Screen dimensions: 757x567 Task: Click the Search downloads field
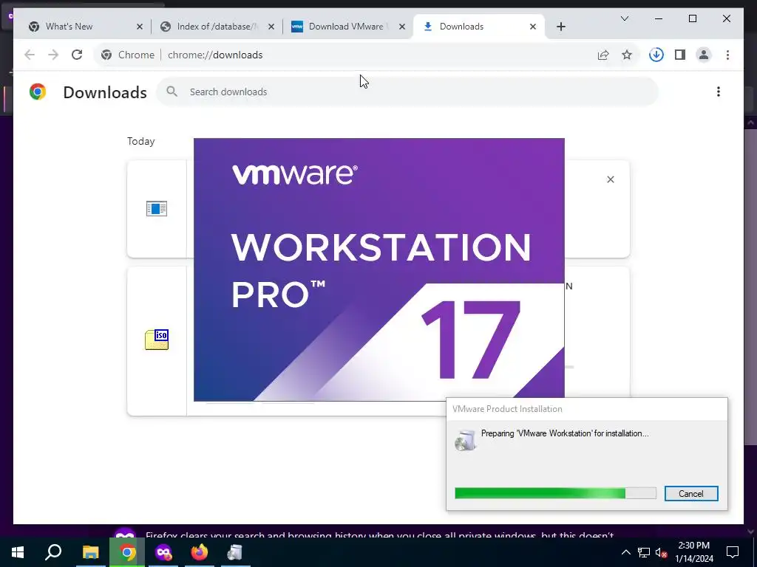click(x=407, y=92)
